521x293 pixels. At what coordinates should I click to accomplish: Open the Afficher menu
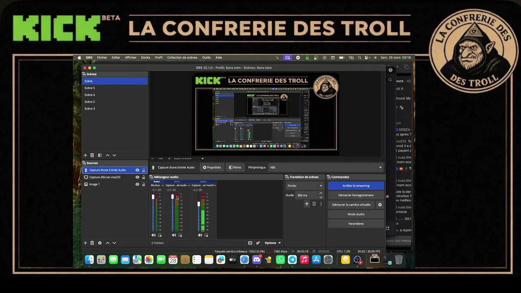[x=131, y=58]
